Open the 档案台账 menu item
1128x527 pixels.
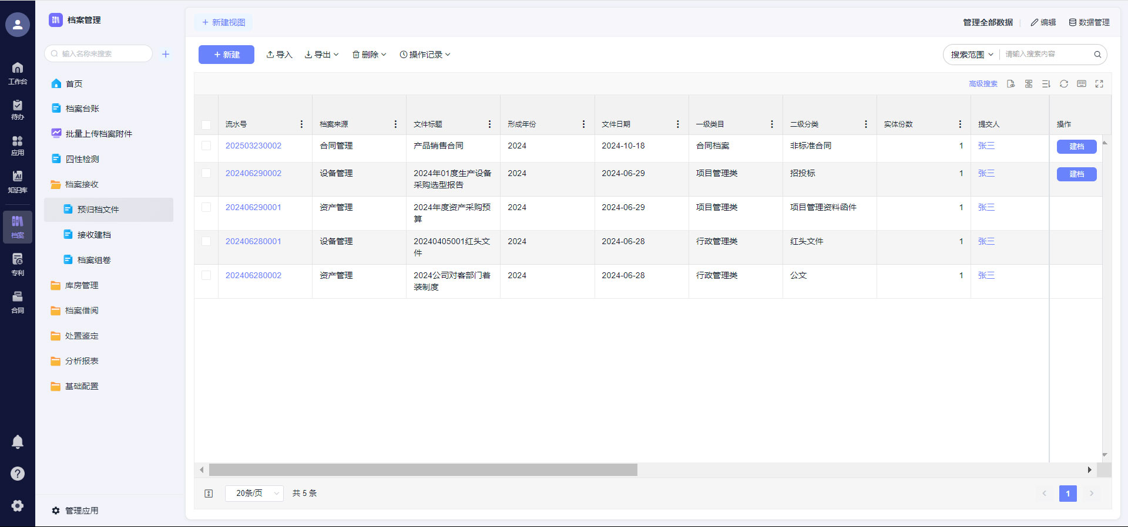[82, 109]
